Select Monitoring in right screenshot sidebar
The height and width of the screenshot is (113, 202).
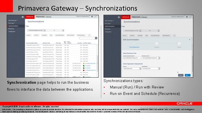tap(107, 29)
